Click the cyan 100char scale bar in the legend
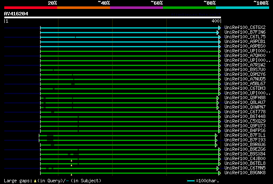This screenshot has width=273, height=184. click(x=191, y=181)
